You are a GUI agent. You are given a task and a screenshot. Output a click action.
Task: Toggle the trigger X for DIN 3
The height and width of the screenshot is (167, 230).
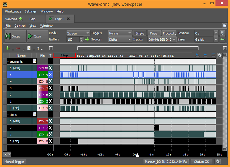click(50, 121)
